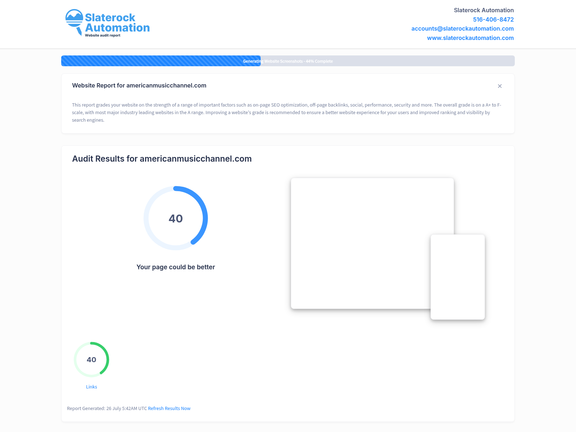The width and height of the screenshot is (576, 432).
Task: Click the 'Slaterock Automation' company name text
Action: pos(484,10)
